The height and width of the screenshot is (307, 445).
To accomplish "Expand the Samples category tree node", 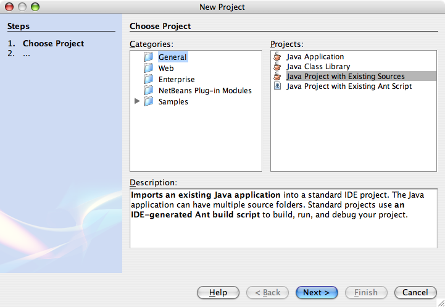I will (x=137, y=102).
